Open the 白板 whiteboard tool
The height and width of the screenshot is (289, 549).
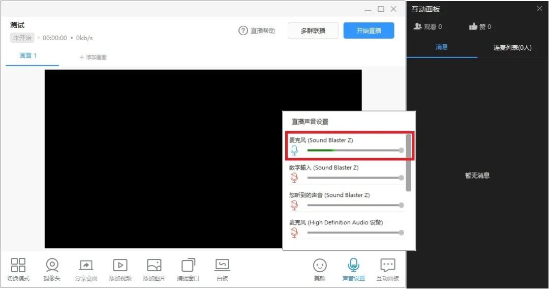pos(222,269)
